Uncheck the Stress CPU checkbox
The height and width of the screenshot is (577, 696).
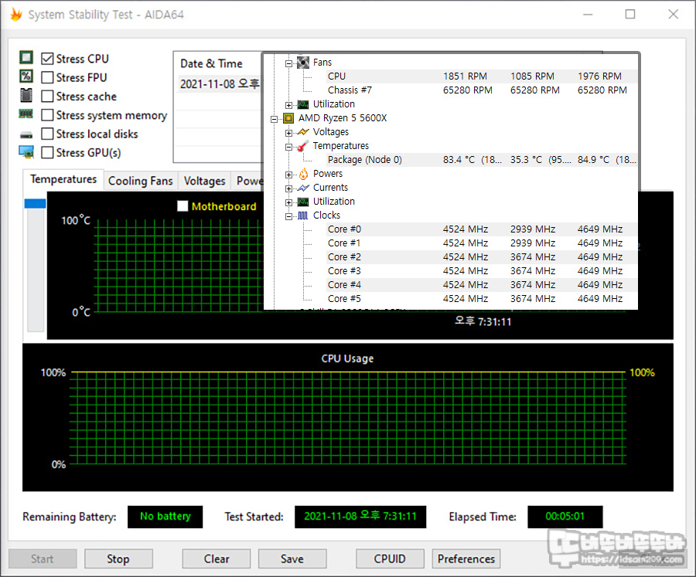pos(47,59)
